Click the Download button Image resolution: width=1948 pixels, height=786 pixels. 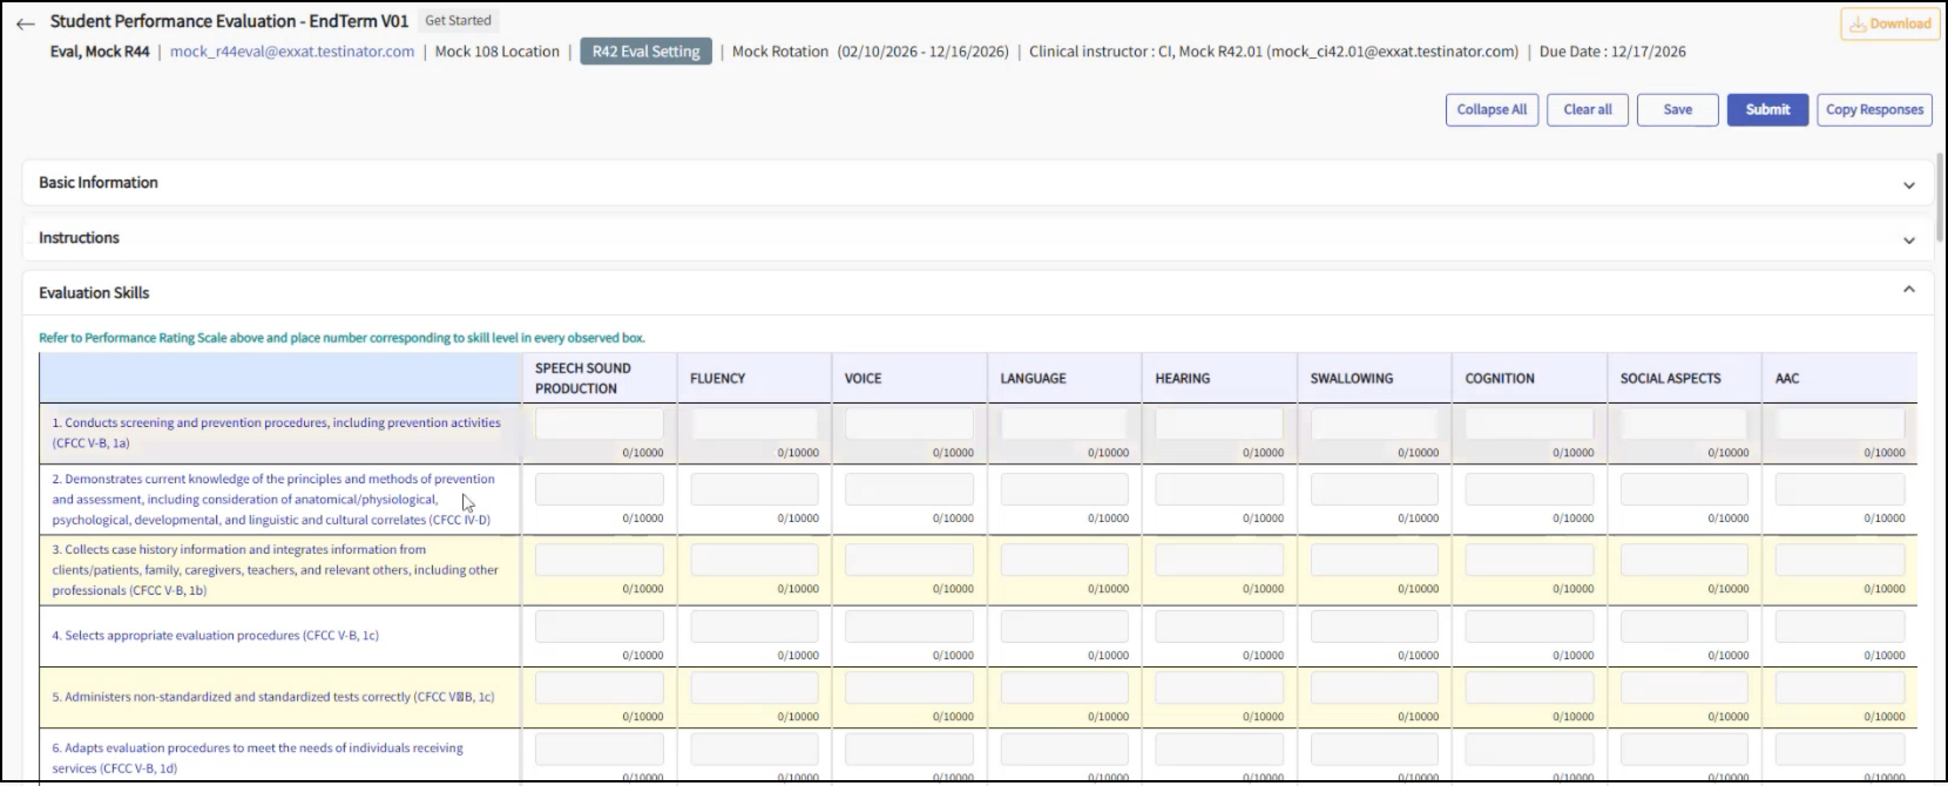point(1889,24)
